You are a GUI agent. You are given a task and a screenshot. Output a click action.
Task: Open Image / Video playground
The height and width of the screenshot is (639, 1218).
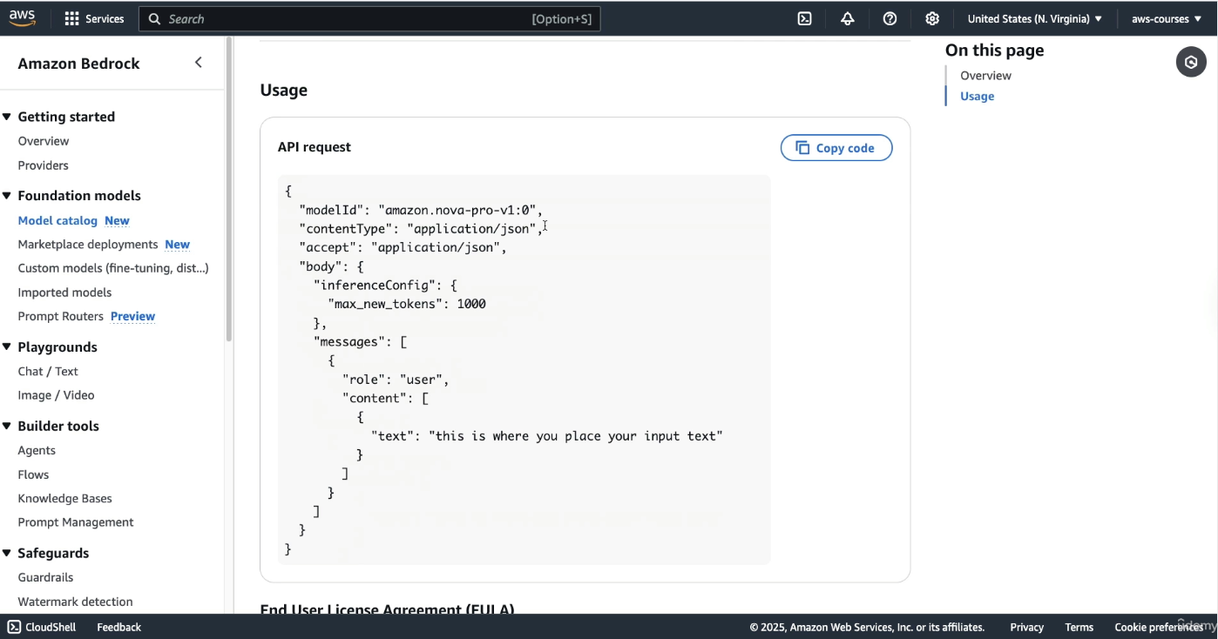pyautogui.click(x=56, y=395)
